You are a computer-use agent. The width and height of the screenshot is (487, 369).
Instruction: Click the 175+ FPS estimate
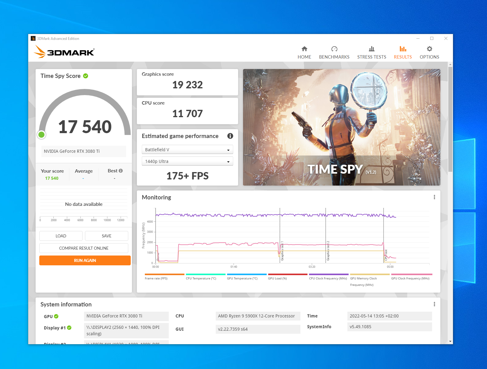pos(187,176)
